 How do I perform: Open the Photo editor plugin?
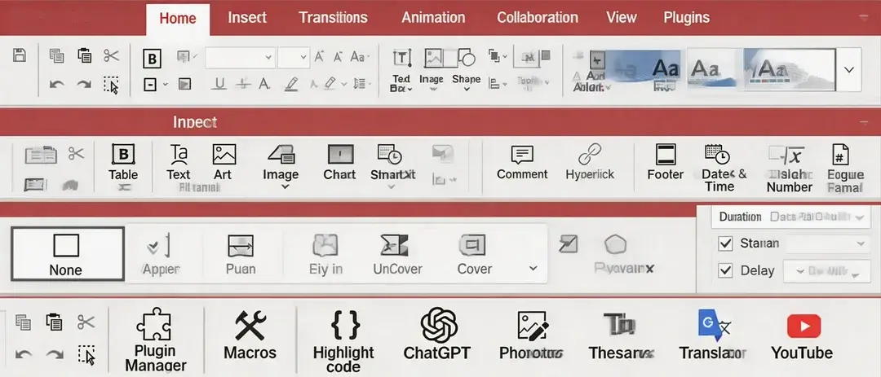531,336
